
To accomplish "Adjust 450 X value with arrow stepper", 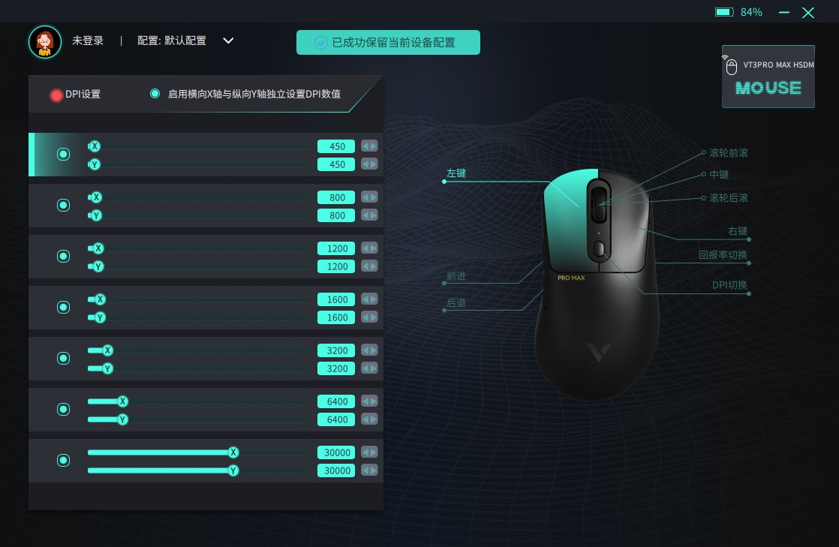I will [x=369, y=146].
